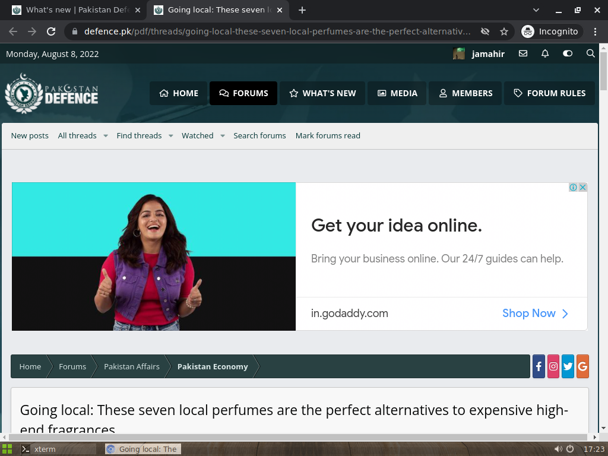The width and height of the screenshot is (608, 456).
Task: Click All threads link
Action: point(77,136)
